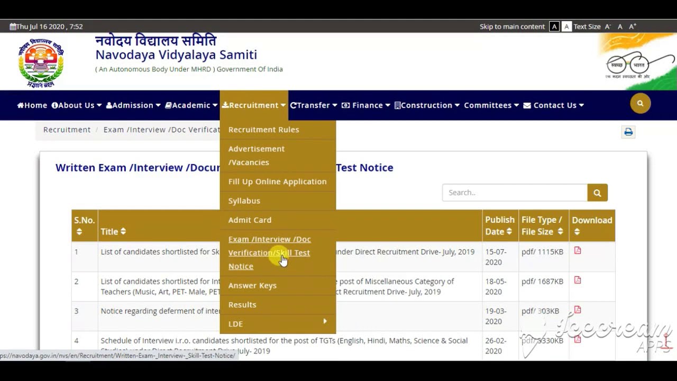Screen dimensions: 677x381
Task: Click Exam /Interview /Doc Verification breadcrumb
Action: pyautogui.click(x=161, y=130)
